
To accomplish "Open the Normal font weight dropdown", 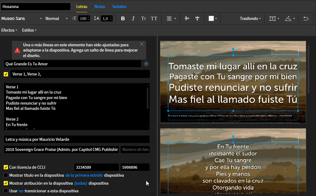I will pos(57,18).
